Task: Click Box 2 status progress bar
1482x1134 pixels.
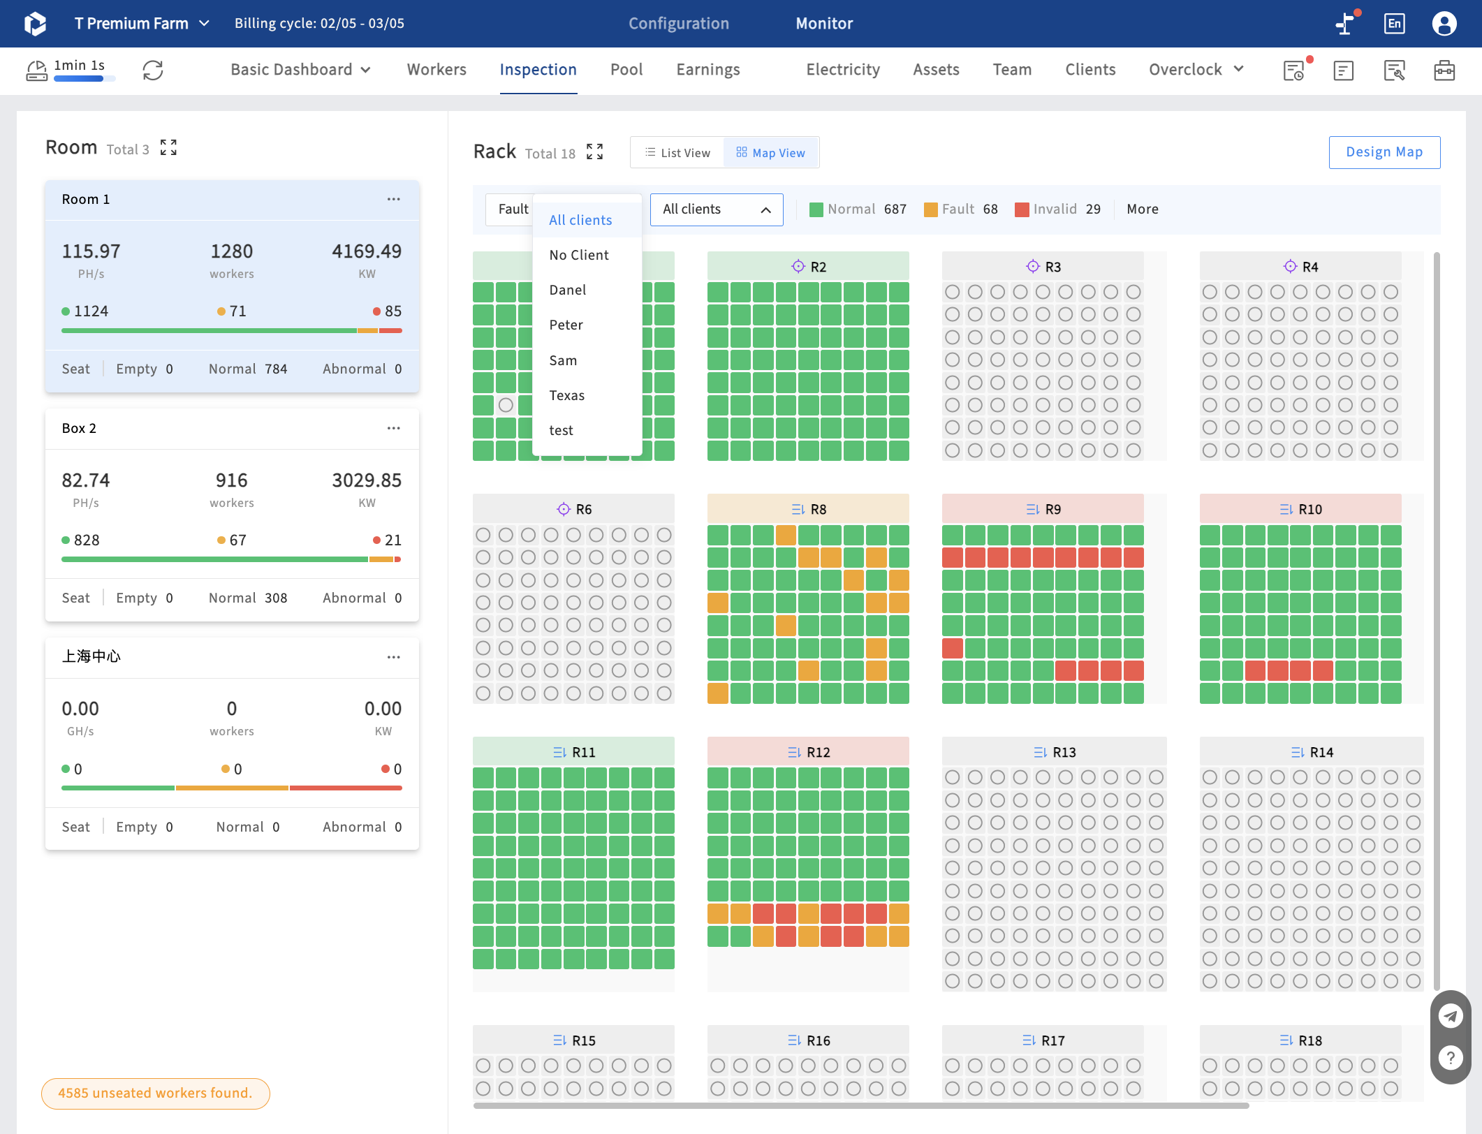Action: (232, 559)
